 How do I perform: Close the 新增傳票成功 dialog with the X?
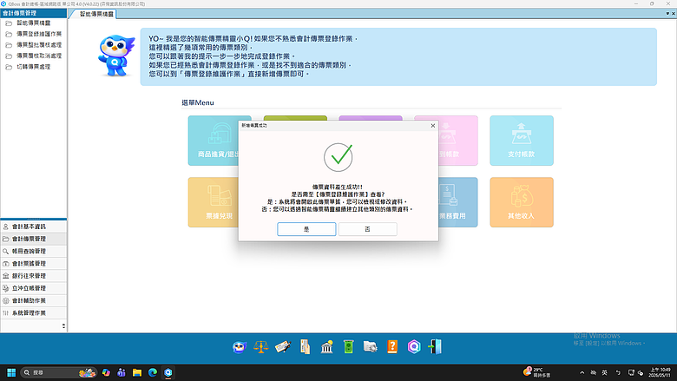tap(432, 126)
